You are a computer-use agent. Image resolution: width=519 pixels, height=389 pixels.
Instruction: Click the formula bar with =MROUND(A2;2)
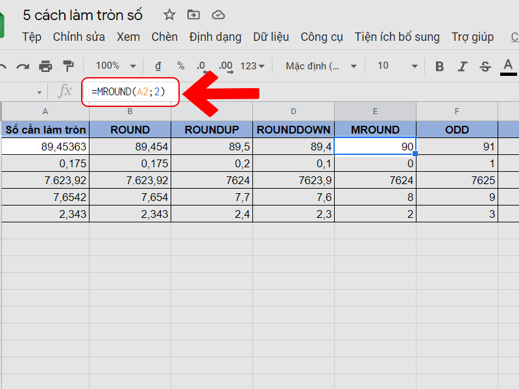(x=128, y=92)
